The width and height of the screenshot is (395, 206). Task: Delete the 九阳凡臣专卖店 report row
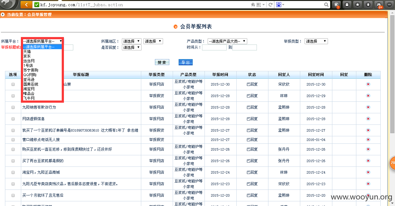coord(368,184)
